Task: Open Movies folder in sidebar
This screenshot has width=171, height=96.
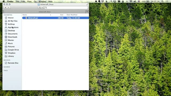Action: 11,40
